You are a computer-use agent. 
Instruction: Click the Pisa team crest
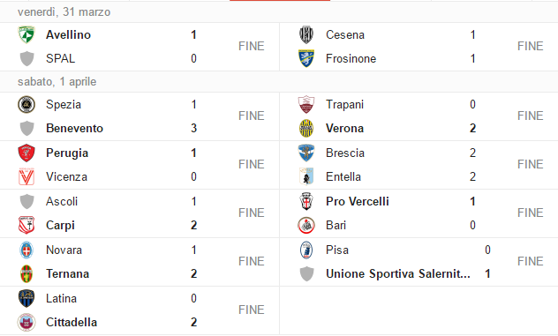[306, 250]
